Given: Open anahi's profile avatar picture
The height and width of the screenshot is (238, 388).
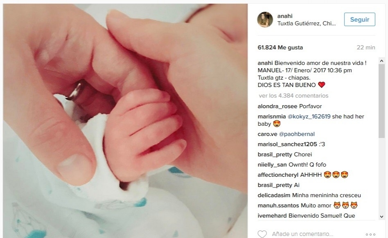Looking at the screenshot, I should tap(265, 20).
